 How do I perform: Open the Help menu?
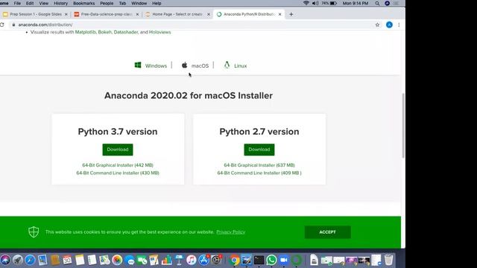pyautogui.click(x=157, y=3)
